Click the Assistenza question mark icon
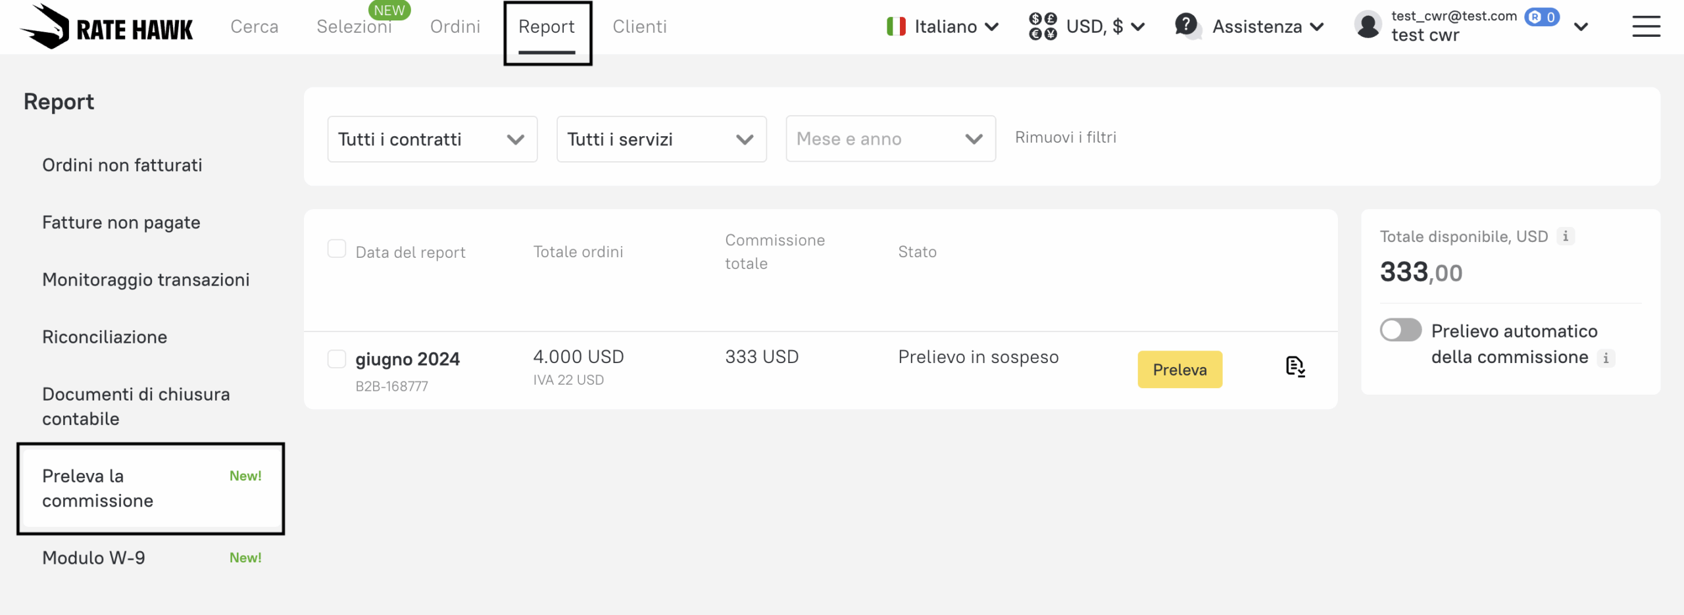Viewport: 1684px width, 615px height. tap(1187, 26)
